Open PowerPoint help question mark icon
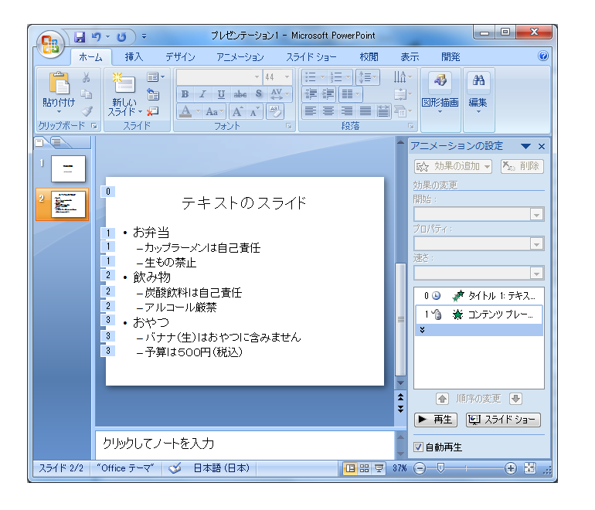This screenshot has width=595, height=510. click(x=542, y=56)
